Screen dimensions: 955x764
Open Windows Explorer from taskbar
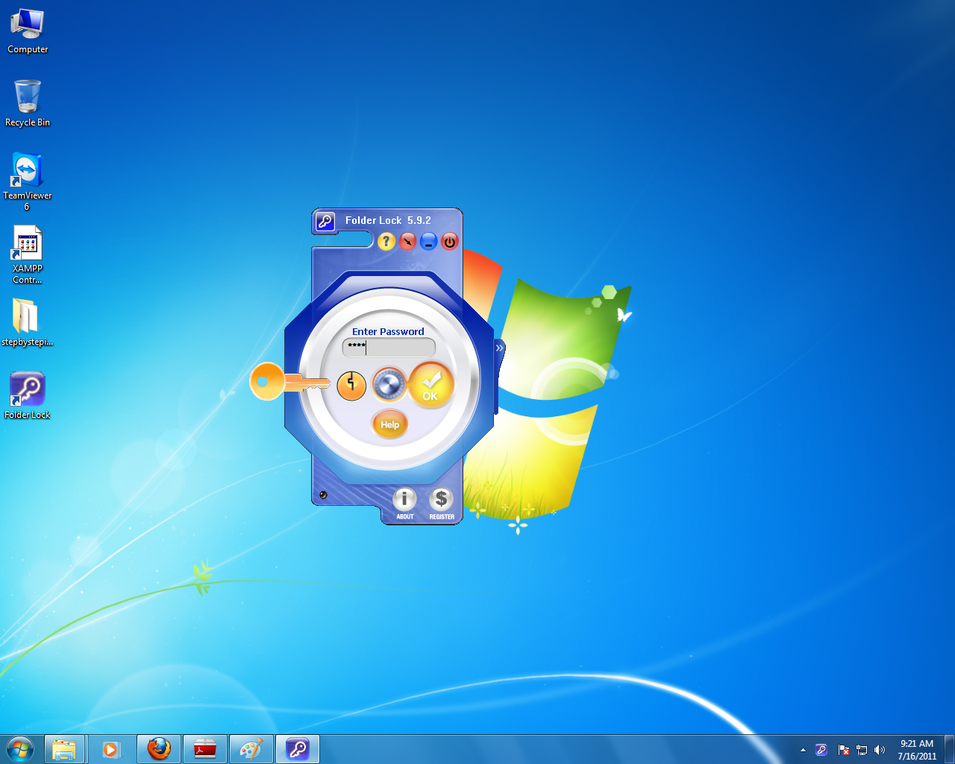click(x=64, y=749)
